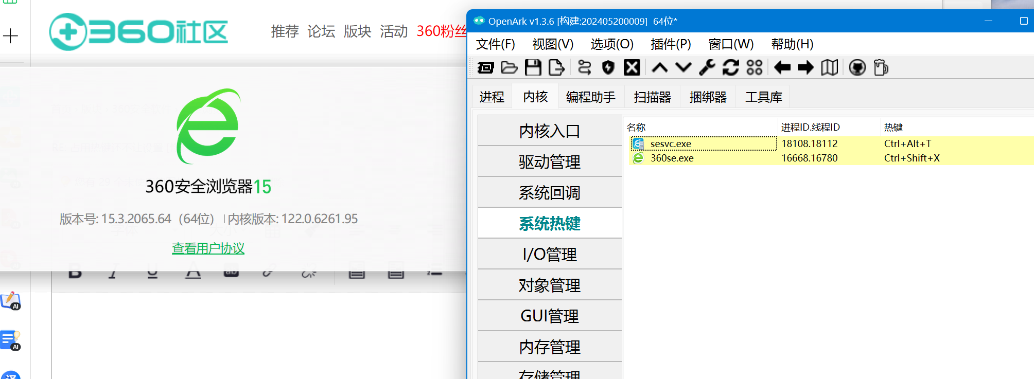Open 版块 in 360社区 navigation
The image size is (1034, 379).
(x=357, y=31)
